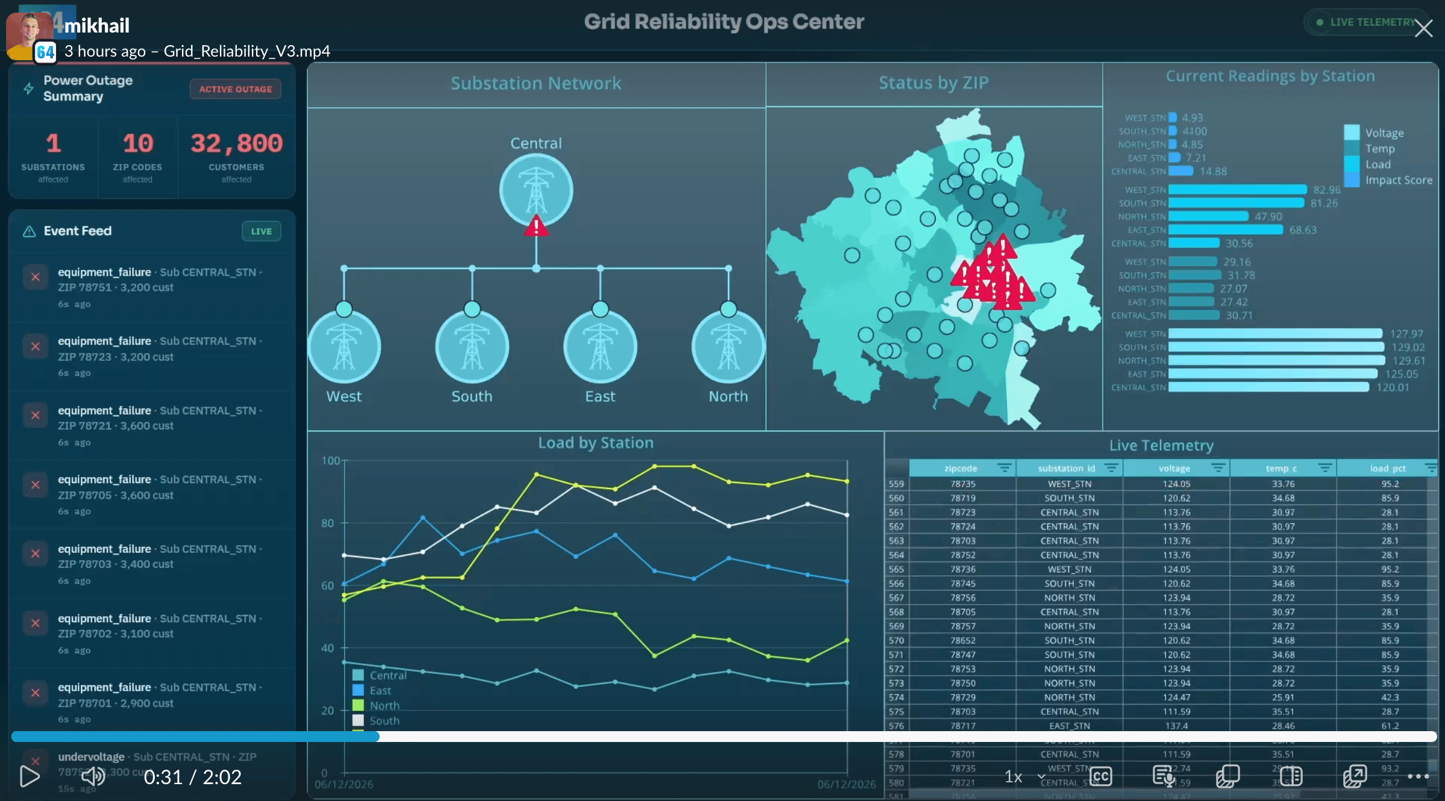The width and height of the screenshot is (1445, 801).
Task: Click lightning bolt icon in Outage Summary
Action: tap(28, 89)
